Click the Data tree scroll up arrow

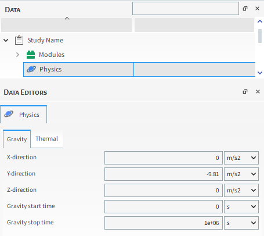click(x=260, y=22)
